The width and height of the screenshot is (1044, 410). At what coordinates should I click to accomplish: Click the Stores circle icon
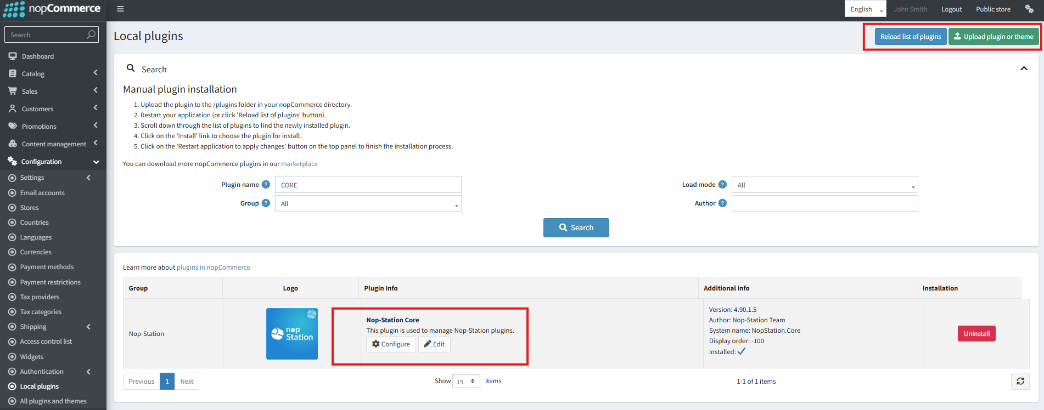click(x=12, y=208)
